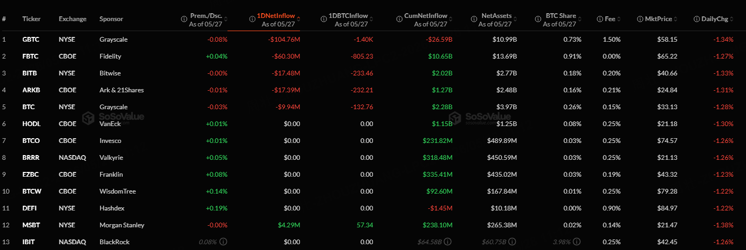Click info icon beside CumNetInflow header
This screenshot has height=250, width=746.
(399, 19)
